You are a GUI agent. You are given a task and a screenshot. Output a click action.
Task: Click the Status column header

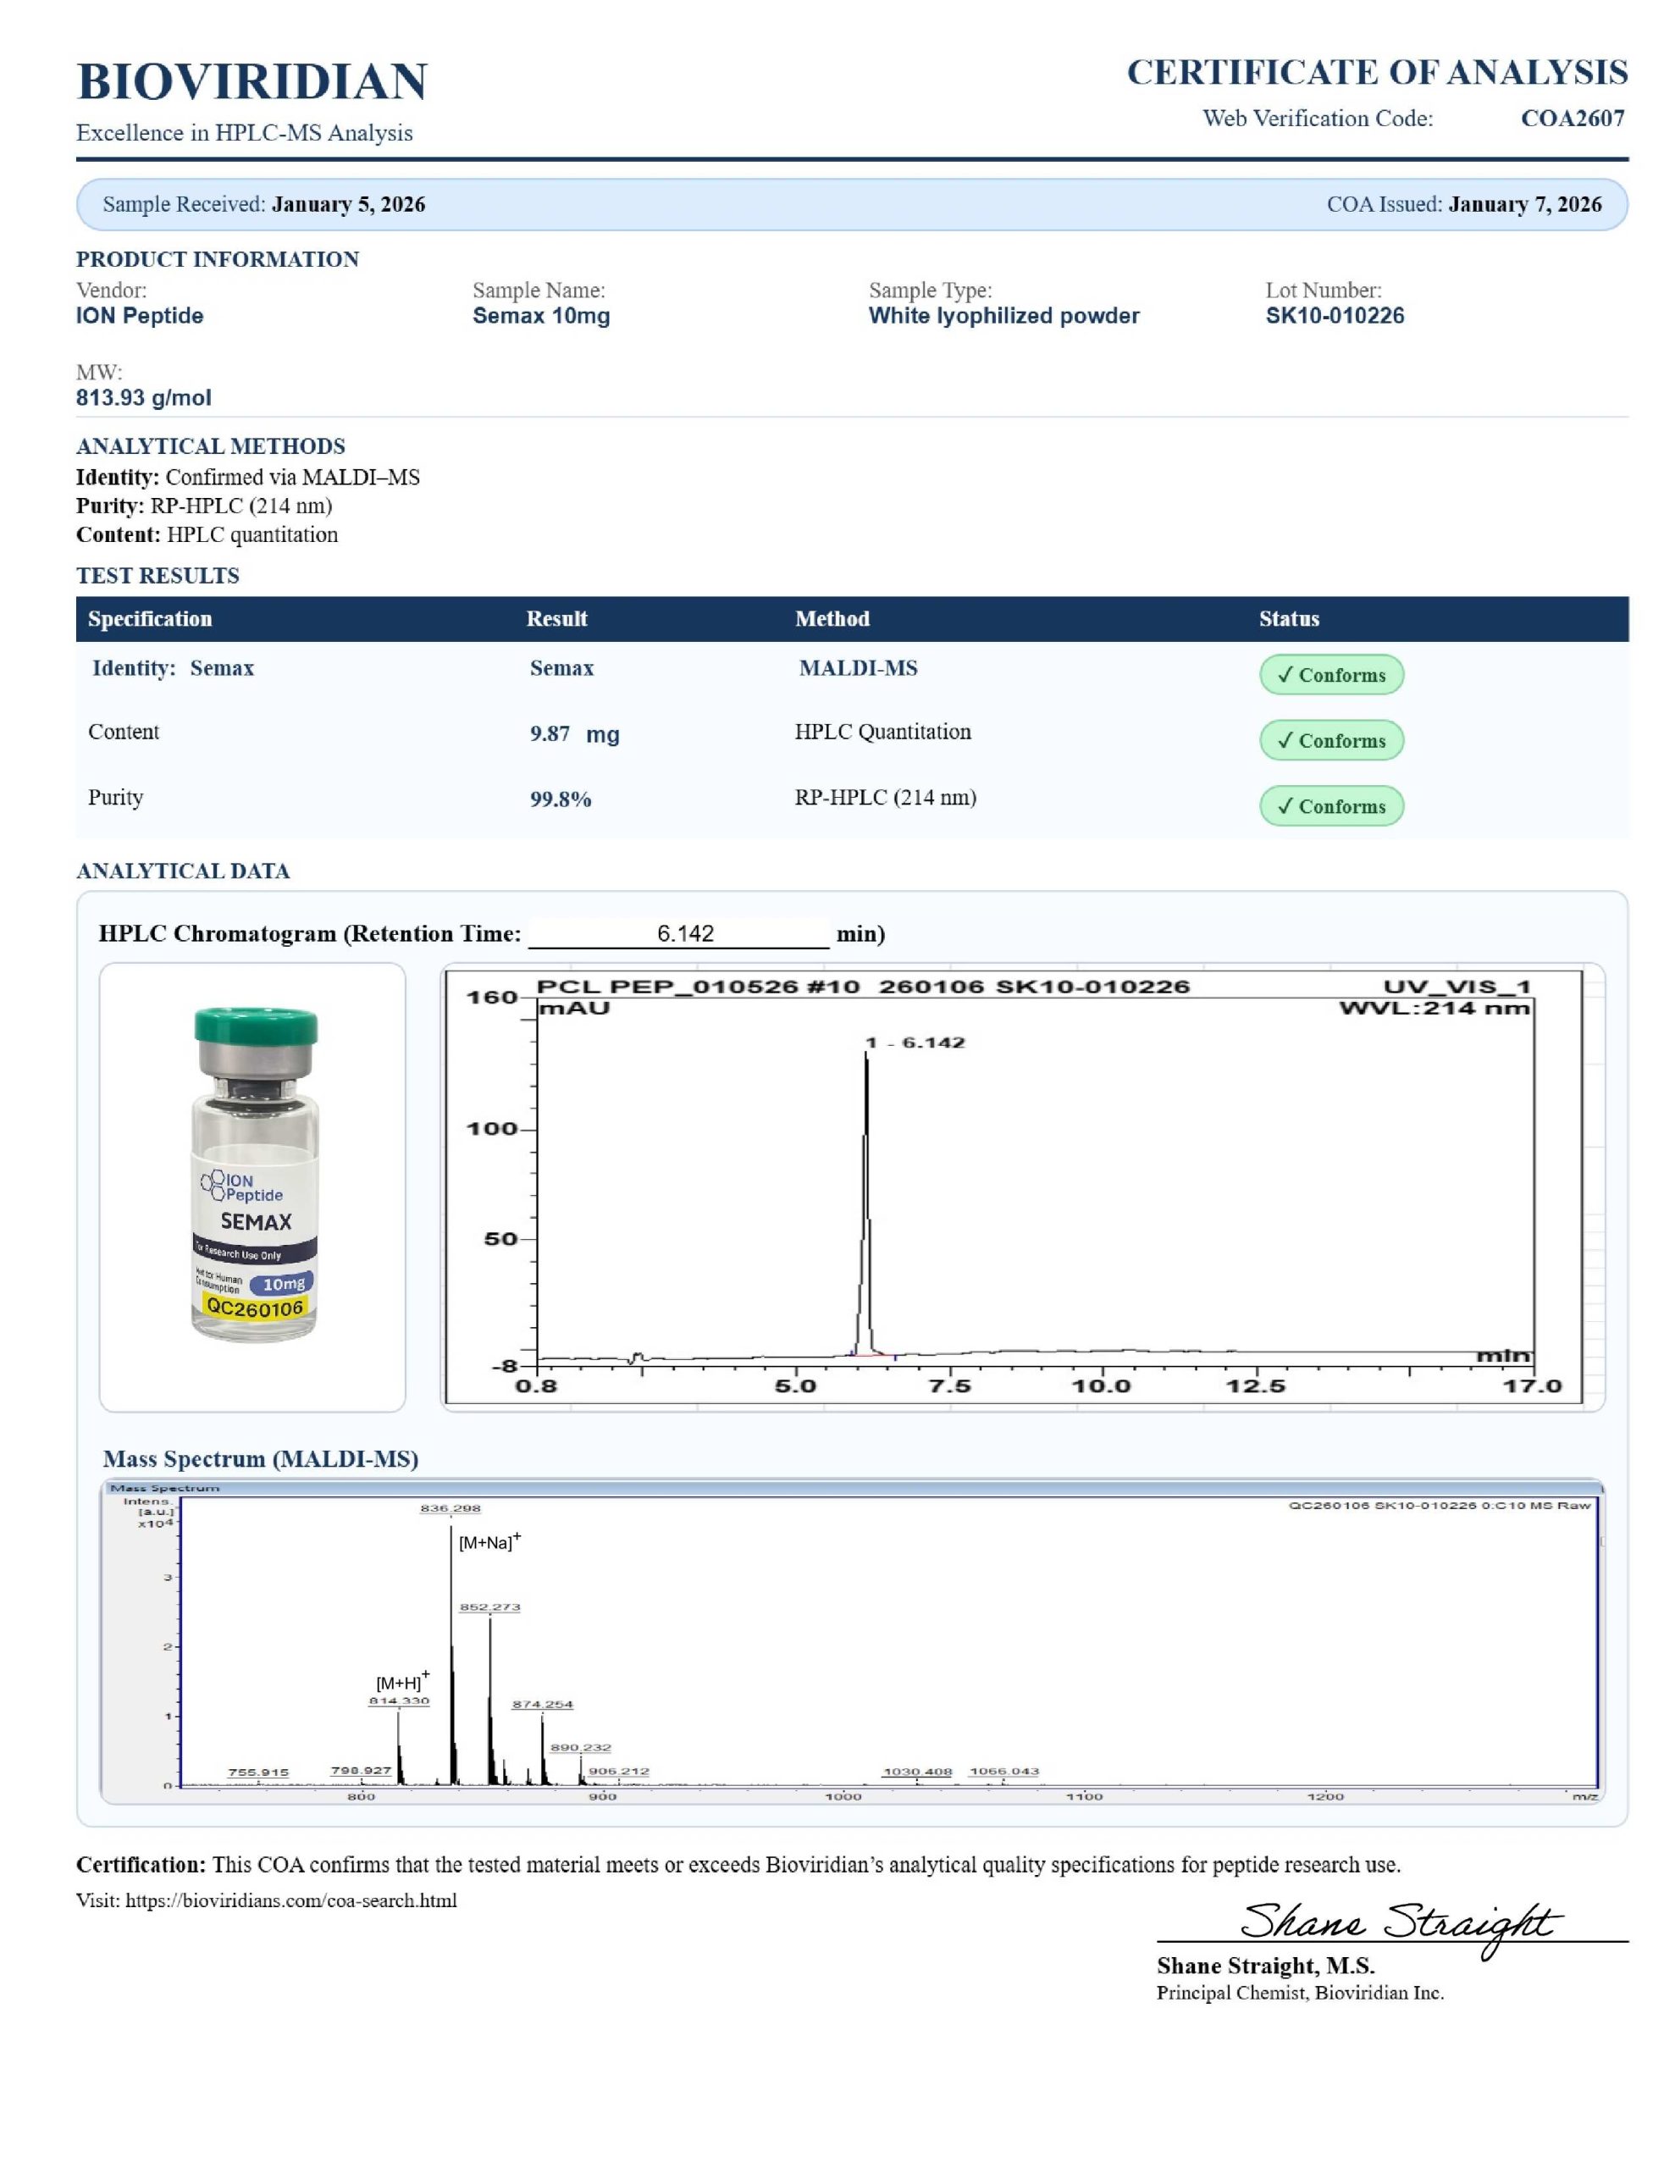click(1289, 618)
